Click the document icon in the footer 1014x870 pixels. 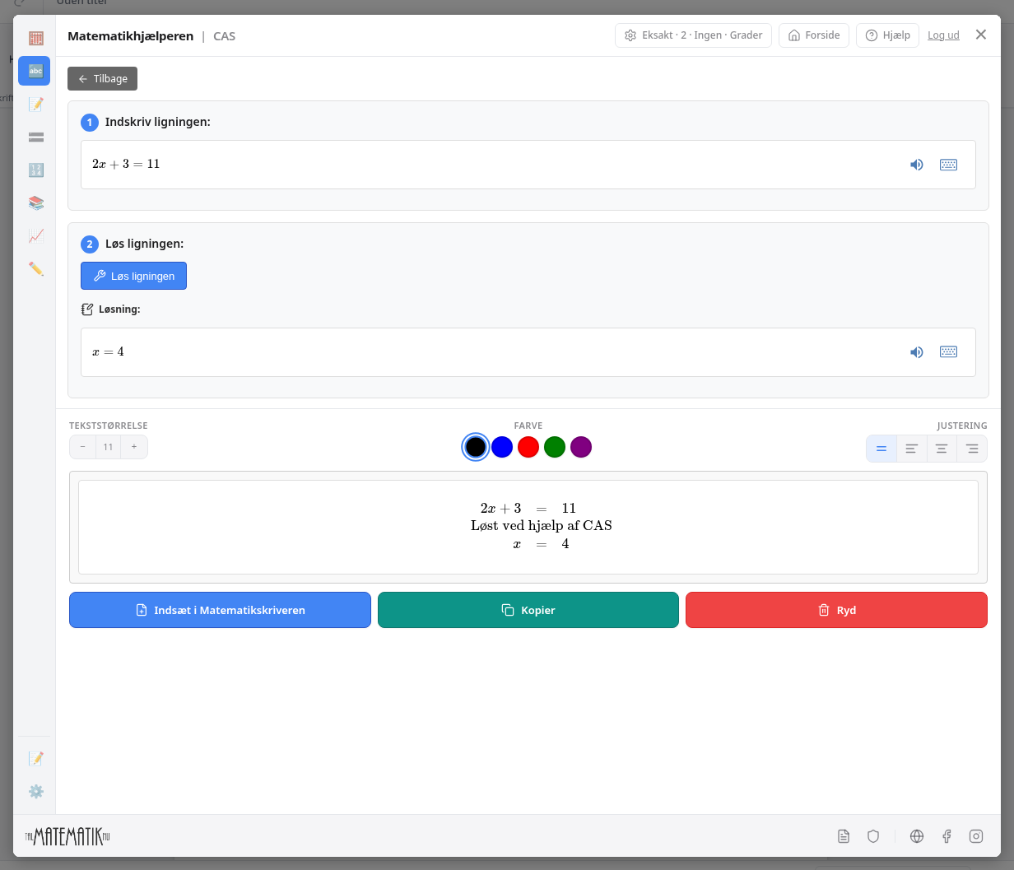point(843,836)
